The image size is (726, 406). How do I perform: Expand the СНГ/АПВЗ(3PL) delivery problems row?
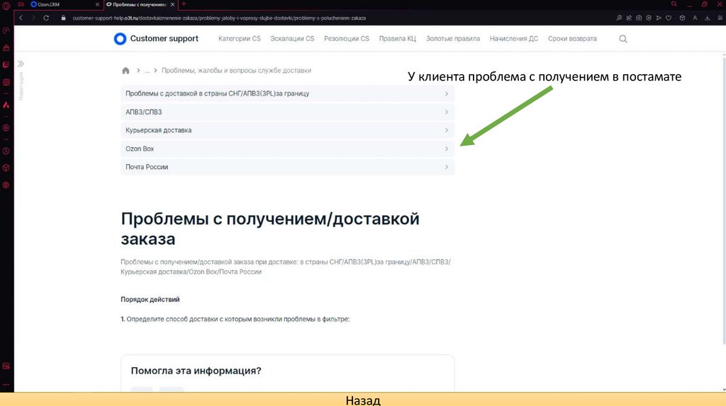point(288,94)
